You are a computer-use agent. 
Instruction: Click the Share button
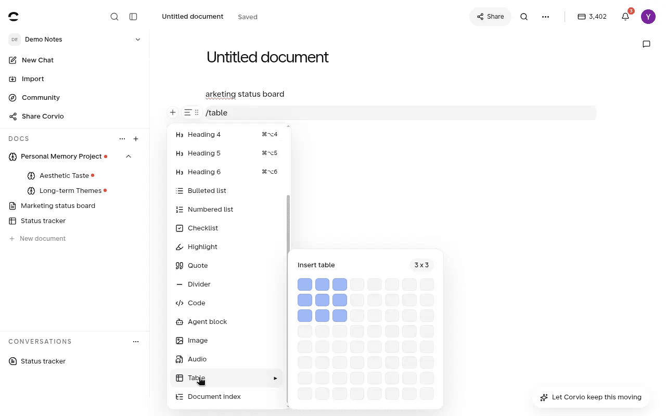490,17
